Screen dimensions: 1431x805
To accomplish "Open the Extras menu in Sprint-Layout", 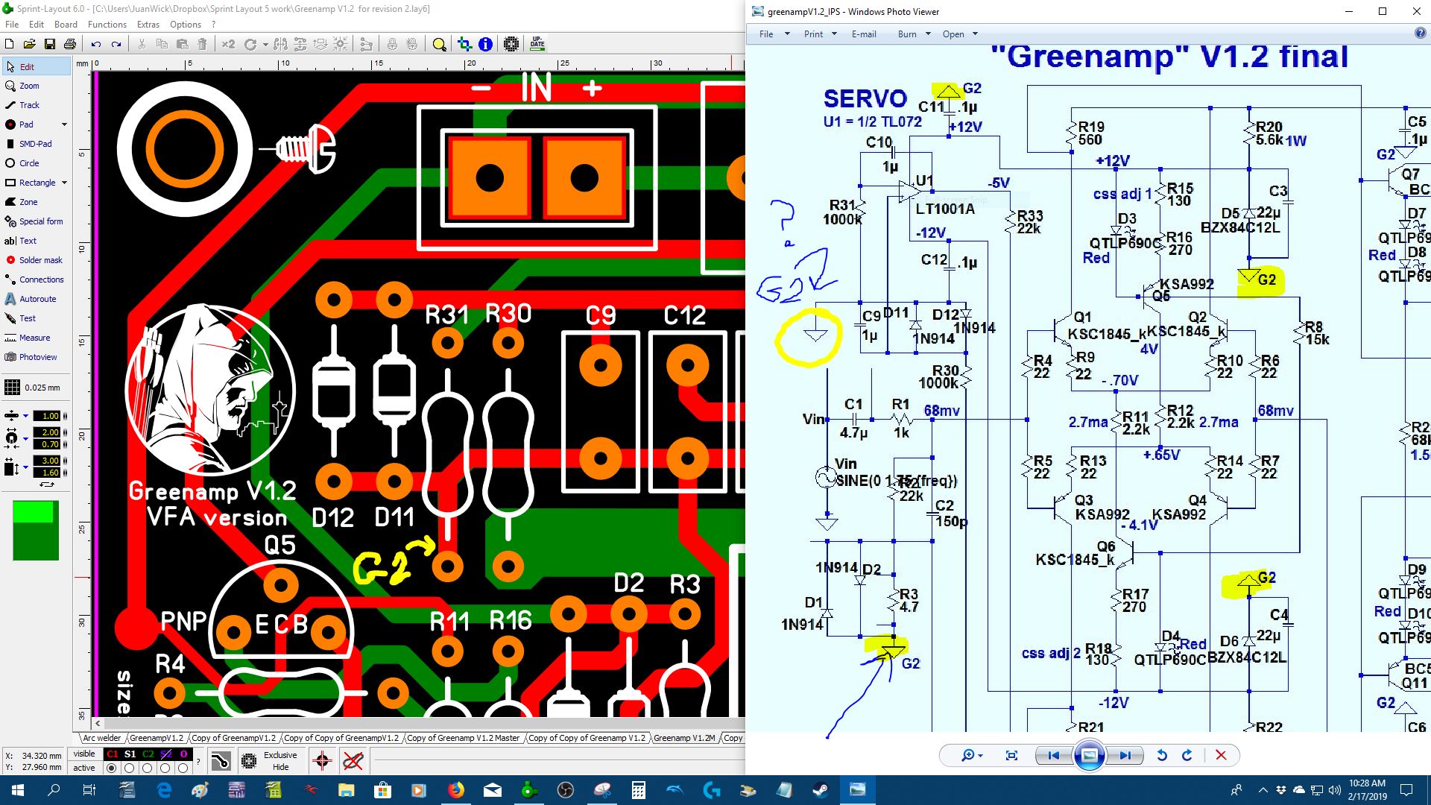I will pyautogui.click(x=148, y=25).
